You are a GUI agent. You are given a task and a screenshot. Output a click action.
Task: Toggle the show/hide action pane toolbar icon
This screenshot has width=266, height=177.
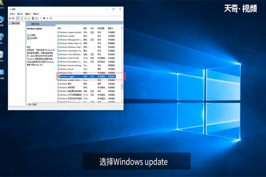[36, 18]
